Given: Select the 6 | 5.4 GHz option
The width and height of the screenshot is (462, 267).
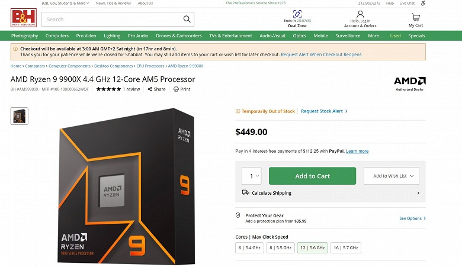Looking at the screenshot, I should tap(249, 248).
